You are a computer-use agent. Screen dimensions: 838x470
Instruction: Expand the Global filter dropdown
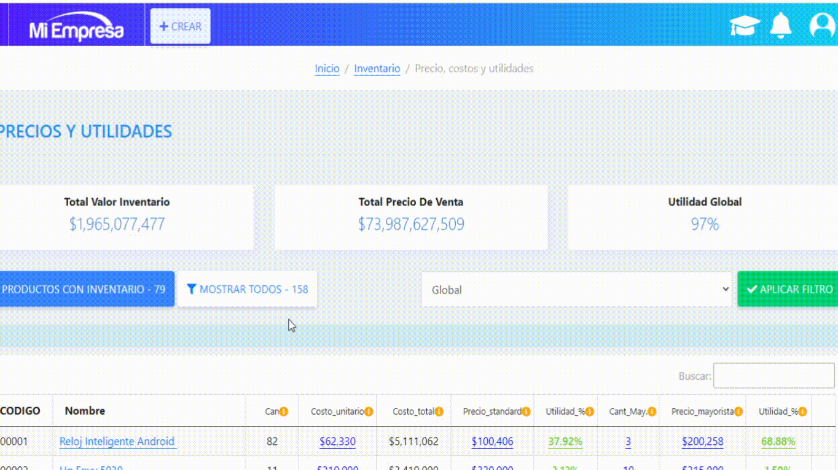577,290
